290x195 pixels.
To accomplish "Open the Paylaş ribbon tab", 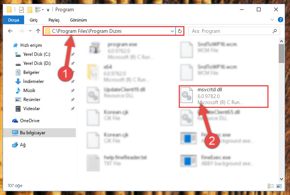I will coord(54,20).
